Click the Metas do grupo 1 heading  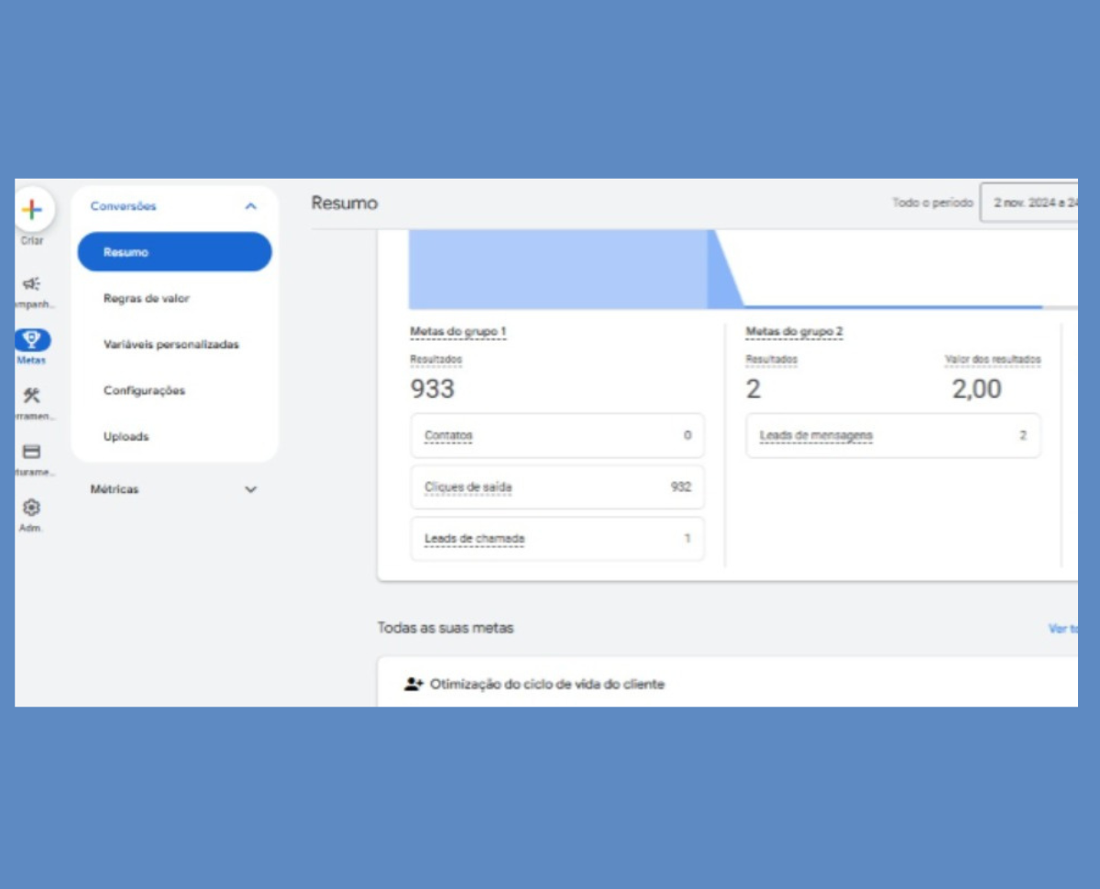click(457, 331)
